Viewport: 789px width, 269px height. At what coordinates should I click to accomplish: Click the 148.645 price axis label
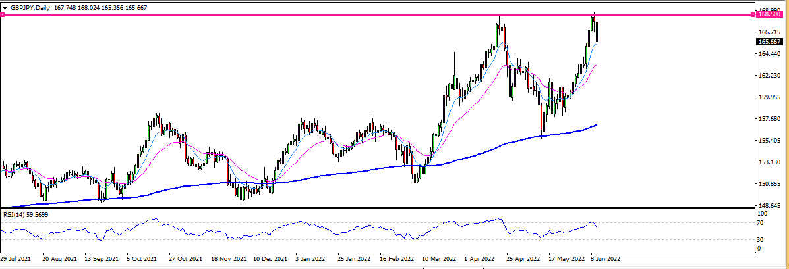(769, 206)
